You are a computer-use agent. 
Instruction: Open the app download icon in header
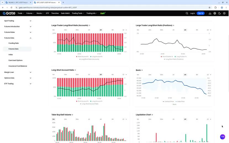pos(210,13)
